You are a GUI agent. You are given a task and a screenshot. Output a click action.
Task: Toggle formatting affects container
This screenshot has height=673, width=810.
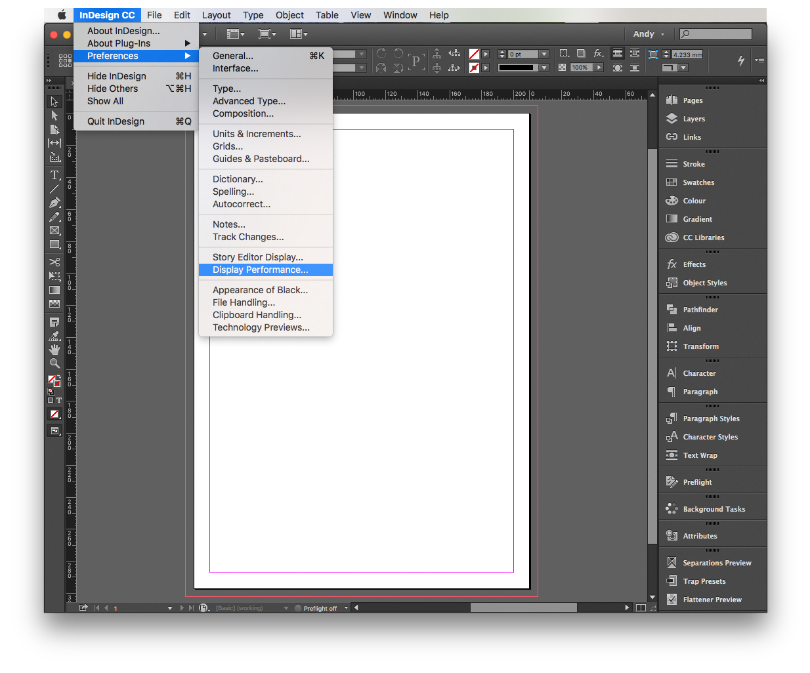(51, 400)
